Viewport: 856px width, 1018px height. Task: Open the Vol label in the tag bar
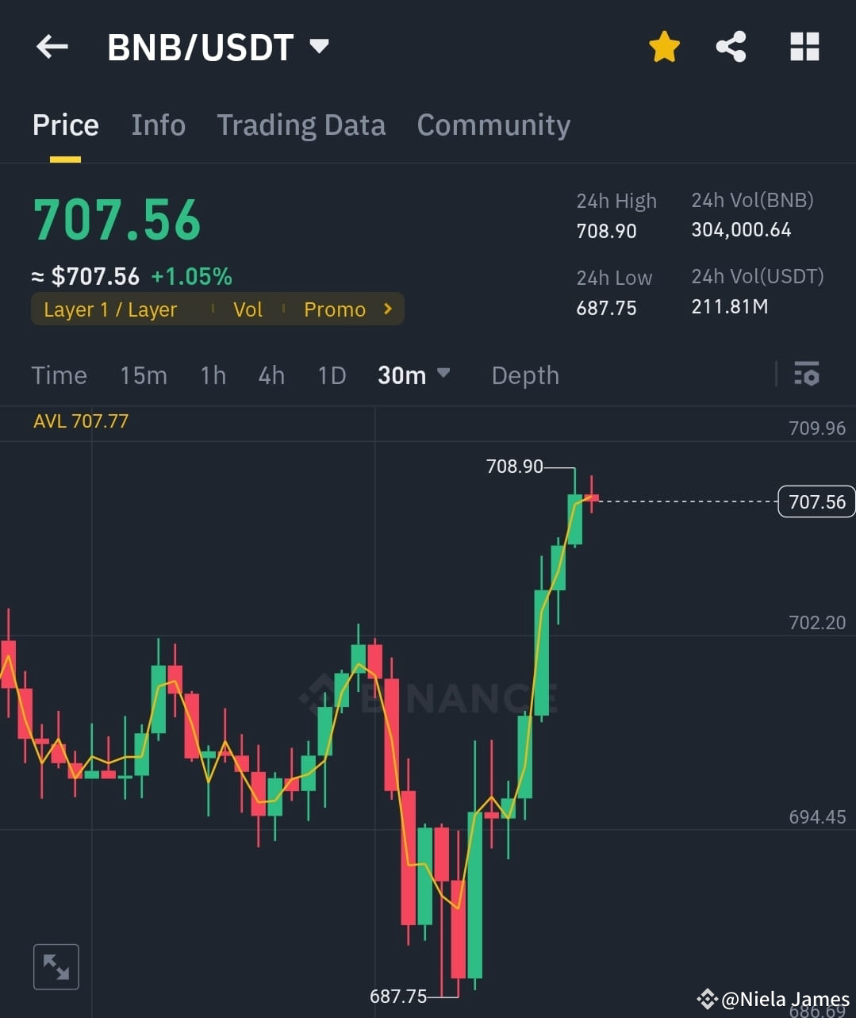tap(248, 309)
